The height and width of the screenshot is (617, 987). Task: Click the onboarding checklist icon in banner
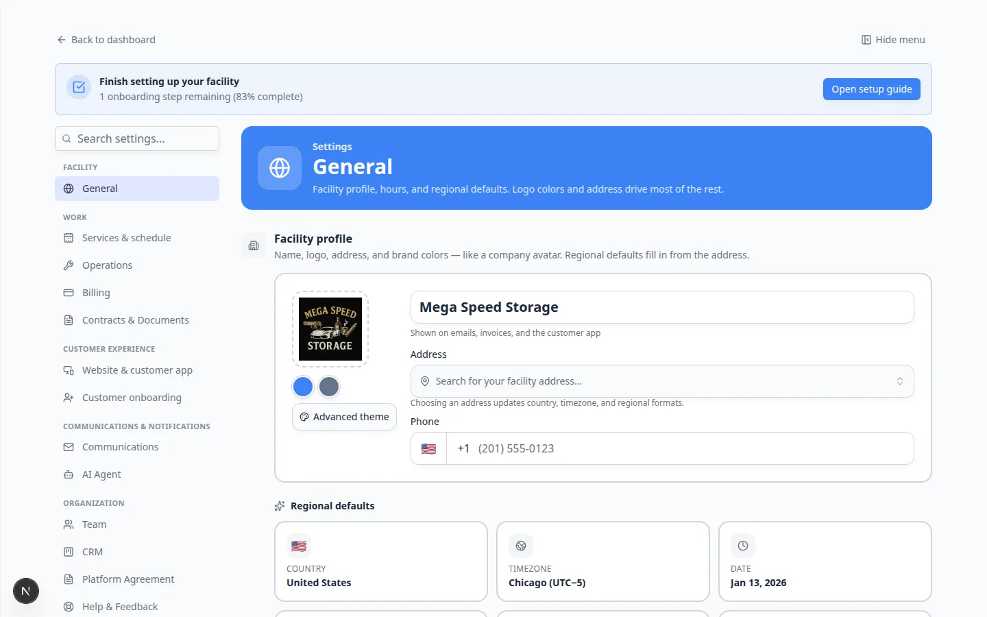tap(79, 87)
